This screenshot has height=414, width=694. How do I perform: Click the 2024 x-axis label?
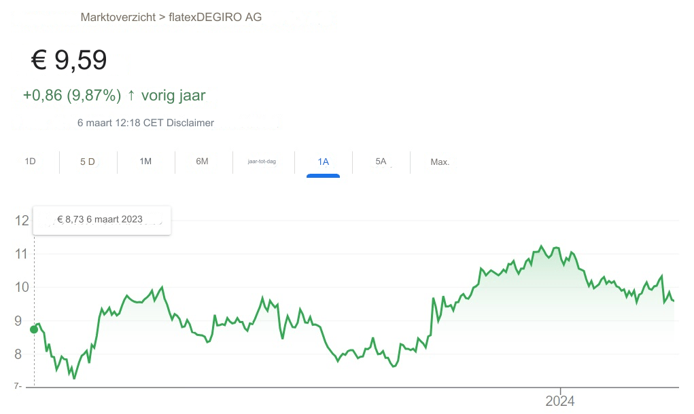pos(560,401)
